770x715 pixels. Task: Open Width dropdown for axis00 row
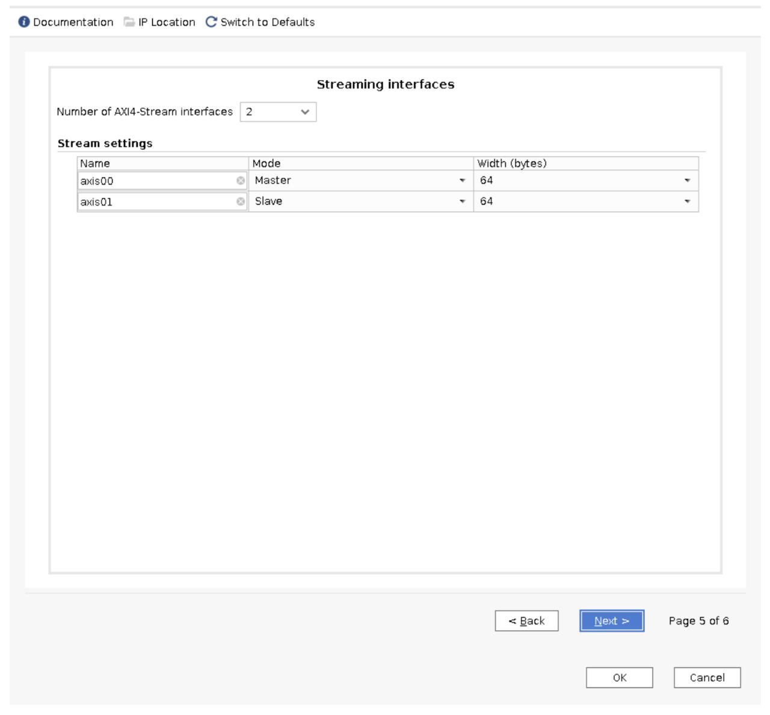pos(586,181)
